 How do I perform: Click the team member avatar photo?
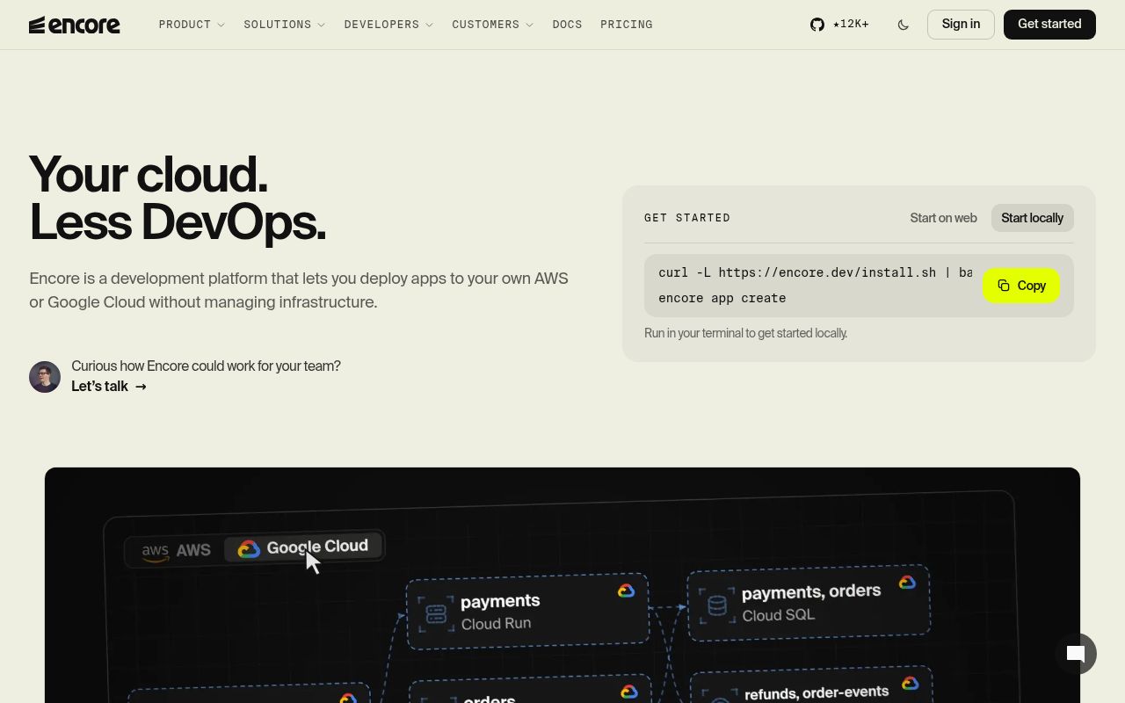[x=45, y=377]
